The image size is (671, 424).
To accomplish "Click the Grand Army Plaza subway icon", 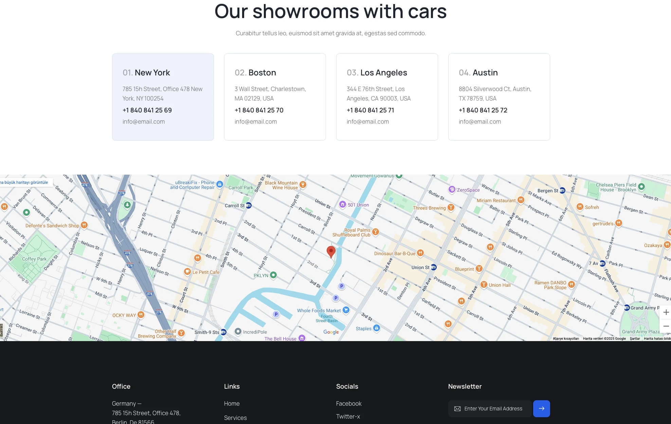I will (x=627, y=308).
